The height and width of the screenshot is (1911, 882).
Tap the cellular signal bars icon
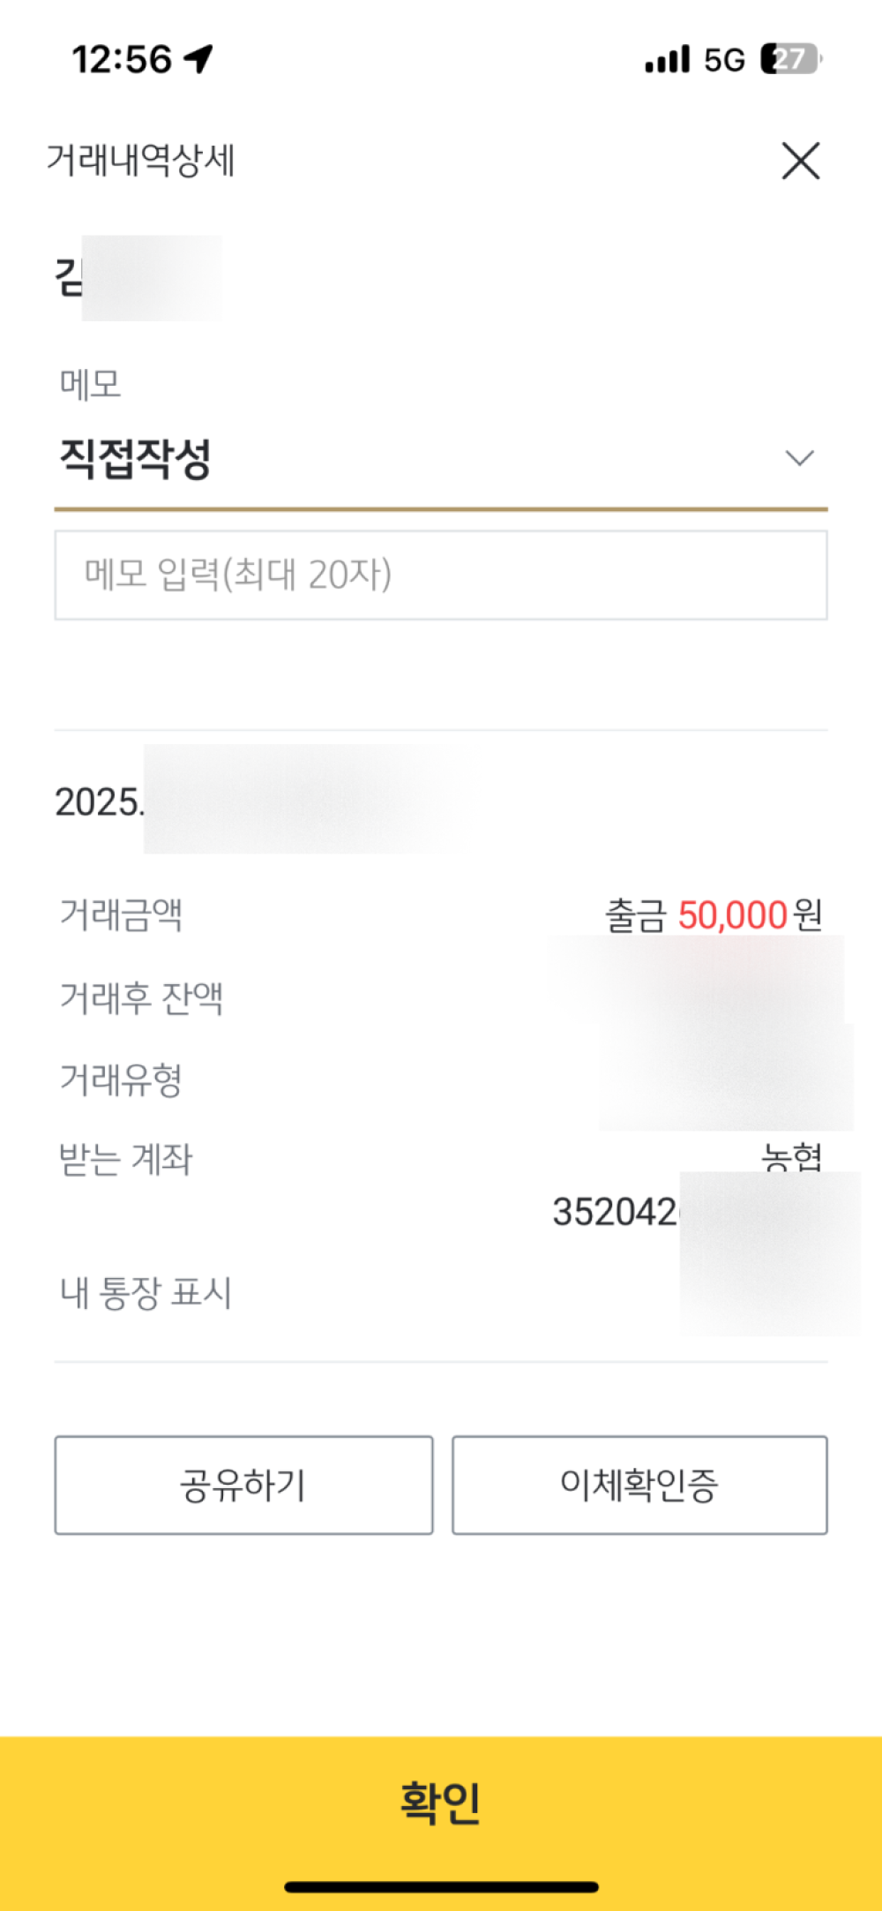667,59
